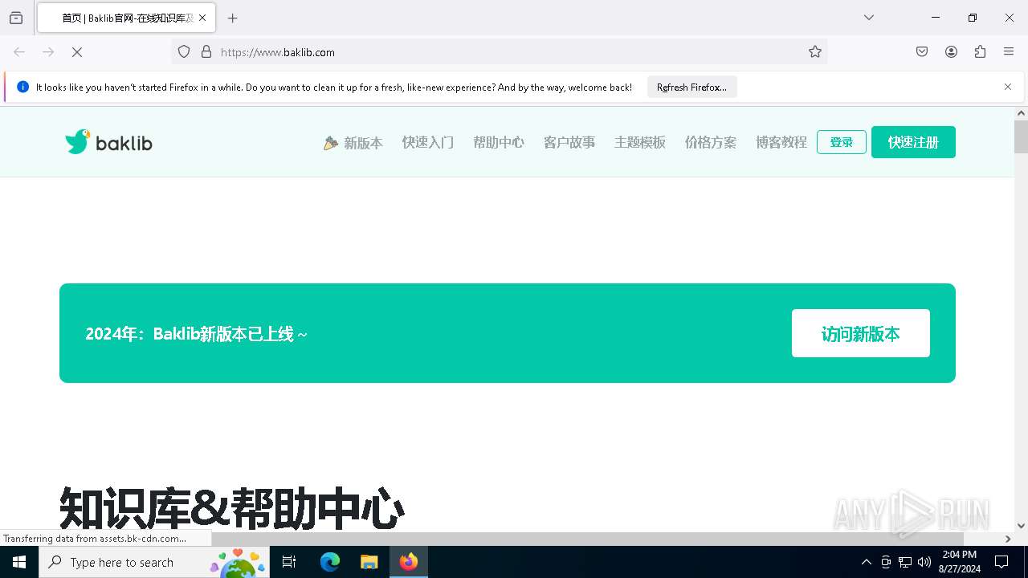Show site security padlock info
This screenshot has height=578, width=1028.
click(x=206, y=52)
